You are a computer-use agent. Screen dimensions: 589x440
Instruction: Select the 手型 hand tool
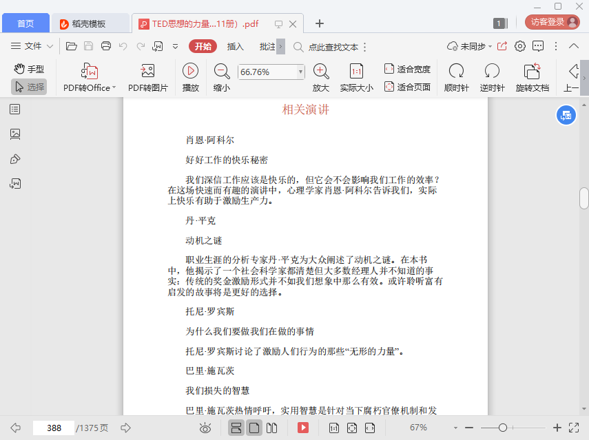[x=29, y=69]
